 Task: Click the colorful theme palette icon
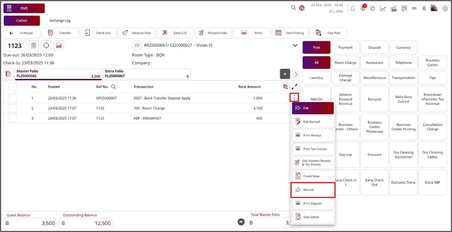434,8
